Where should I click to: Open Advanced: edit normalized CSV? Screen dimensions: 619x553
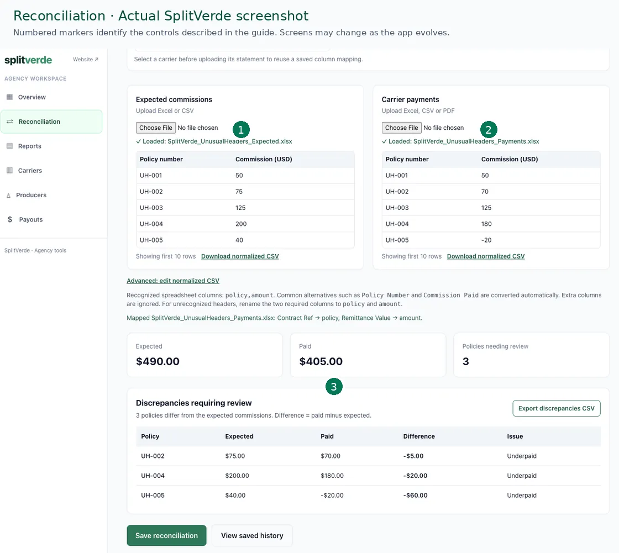(173, 281)
